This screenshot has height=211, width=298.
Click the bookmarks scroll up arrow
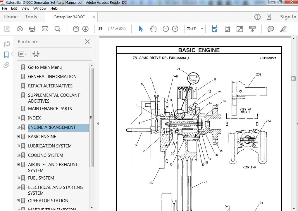[x=92, y=65]
